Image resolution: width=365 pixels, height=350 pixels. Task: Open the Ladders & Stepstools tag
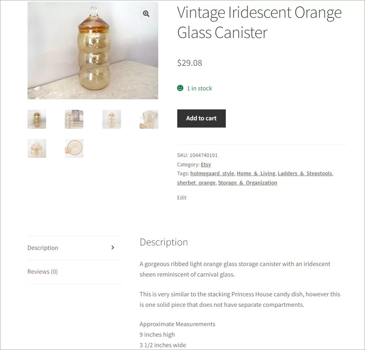click(x=304, y=173)
